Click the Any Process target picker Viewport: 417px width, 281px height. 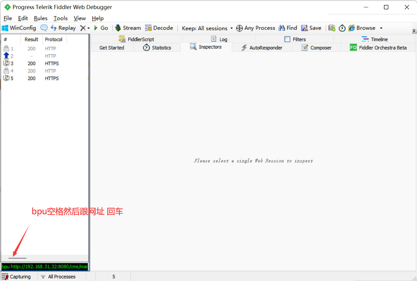point(256,28)
